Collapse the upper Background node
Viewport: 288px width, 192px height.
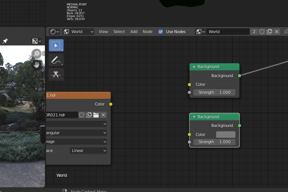(194, 67)
